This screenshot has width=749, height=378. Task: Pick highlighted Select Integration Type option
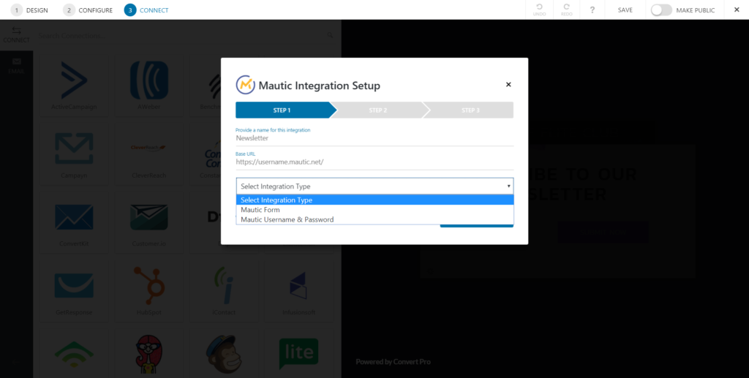pyautogui.click(x=375, y=200)
